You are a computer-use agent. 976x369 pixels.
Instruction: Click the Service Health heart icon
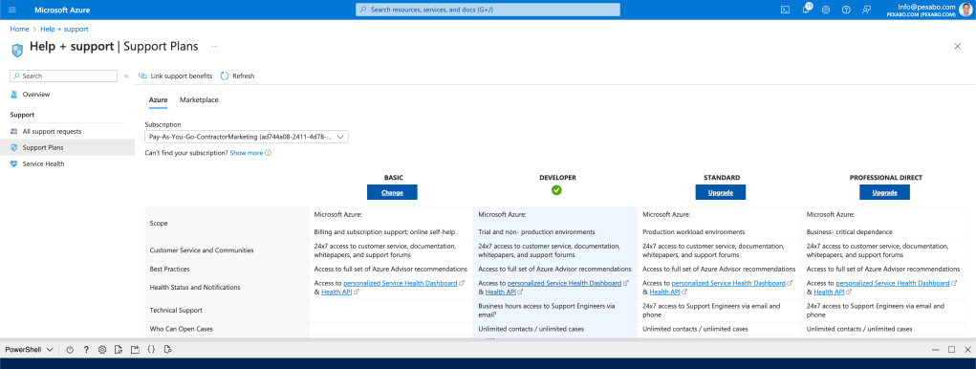[x=14, y=163]
